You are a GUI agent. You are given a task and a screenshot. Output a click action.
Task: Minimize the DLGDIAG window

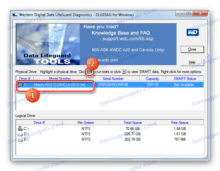(x=180, y=14)
